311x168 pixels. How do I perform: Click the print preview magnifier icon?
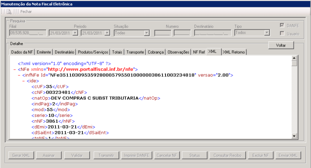click(9, 12)
